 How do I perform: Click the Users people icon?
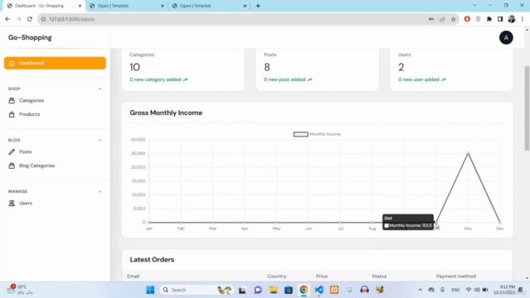(x=12, y=204)
